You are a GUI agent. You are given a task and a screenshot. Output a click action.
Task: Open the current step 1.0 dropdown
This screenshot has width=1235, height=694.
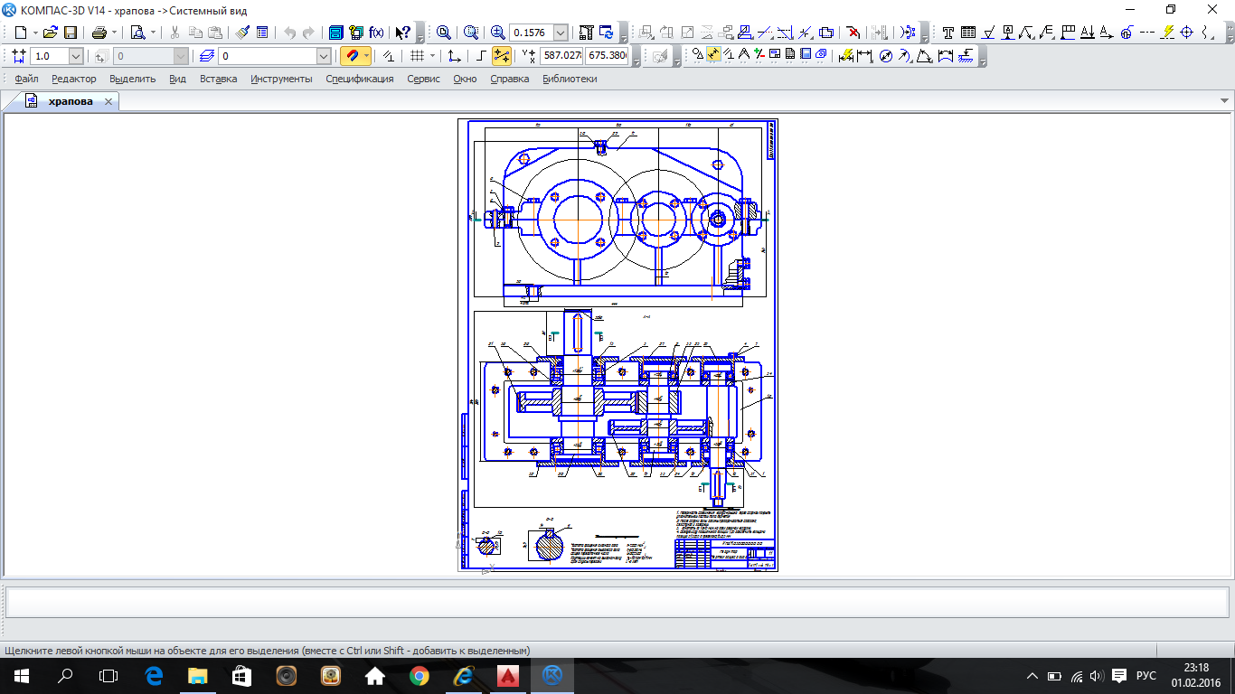[75, 56]
